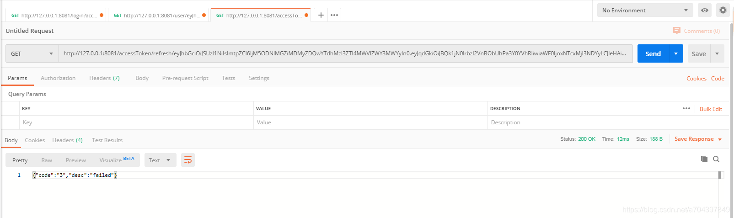Image resolution: width=734 pixels, height=218 pixels.
Task: Open the request Body tab
Action: click(142, 78)
